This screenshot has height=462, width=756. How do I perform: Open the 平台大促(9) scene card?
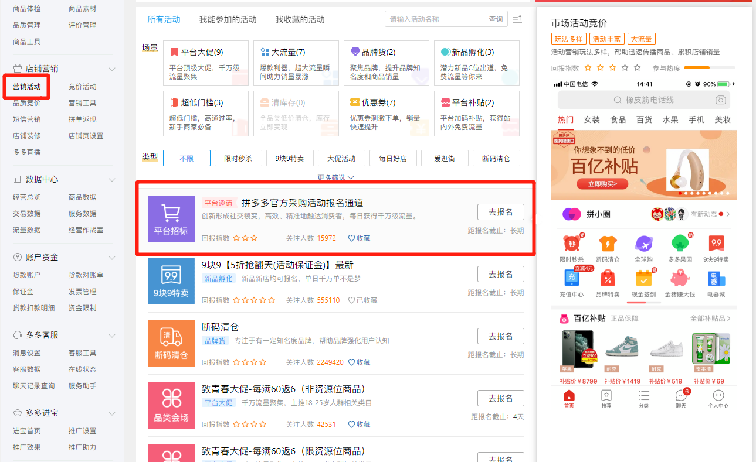click(x=206, y=63)
